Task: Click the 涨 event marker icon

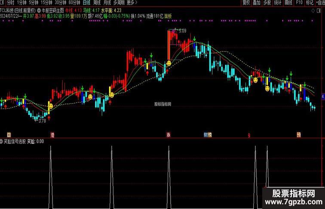Action: pyautogui.click(x=169, y=135)
